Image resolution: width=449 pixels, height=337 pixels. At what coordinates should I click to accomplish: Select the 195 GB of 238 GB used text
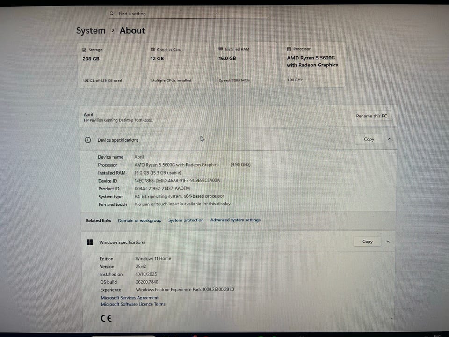click(102, 81)
